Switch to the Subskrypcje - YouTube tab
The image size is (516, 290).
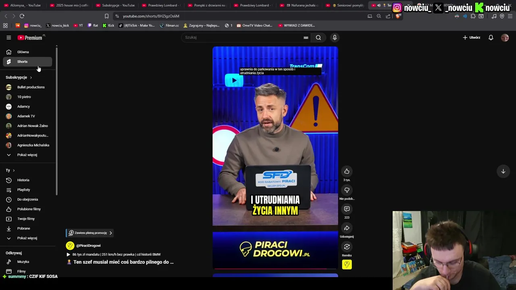(115, 5)
